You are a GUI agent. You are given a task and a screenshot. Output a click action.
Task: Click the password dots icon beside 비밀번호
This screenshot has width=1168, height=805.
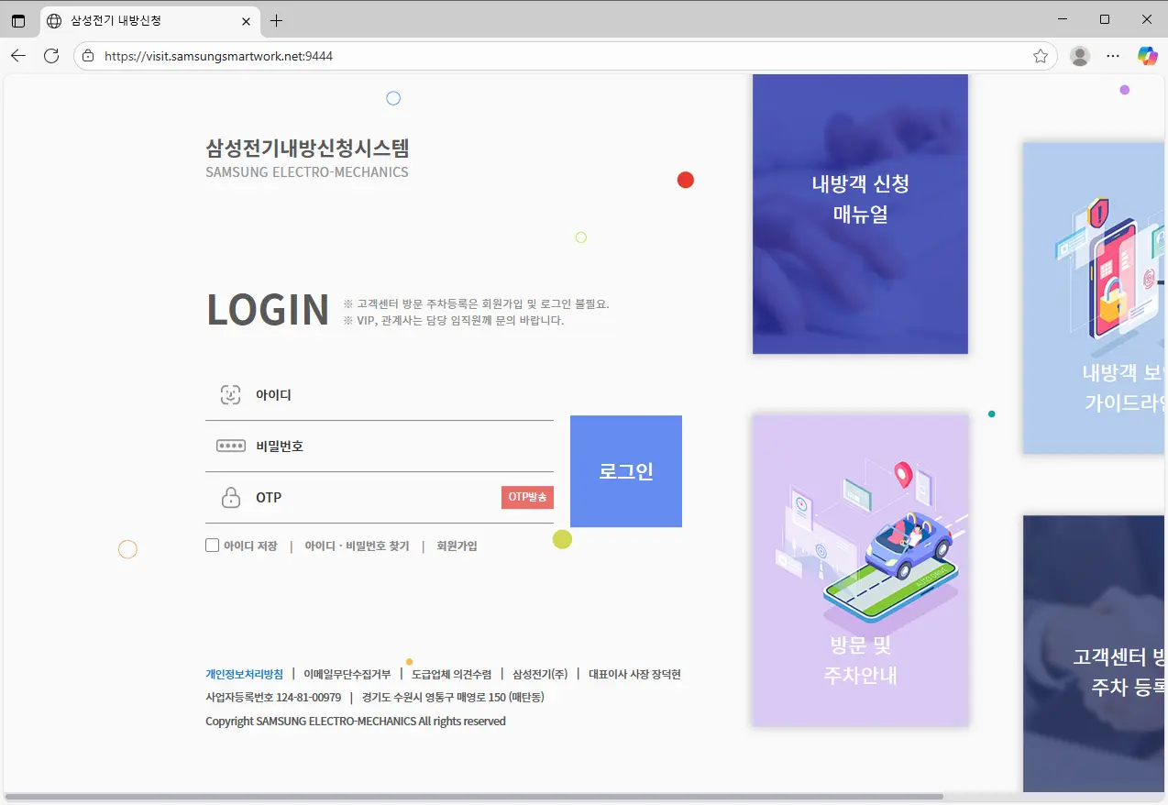coord(230,447)
